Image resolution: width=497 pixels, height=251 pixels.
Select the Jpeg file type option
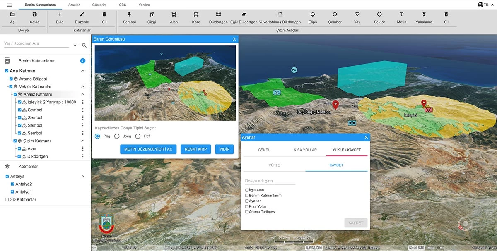pos(117,136)
